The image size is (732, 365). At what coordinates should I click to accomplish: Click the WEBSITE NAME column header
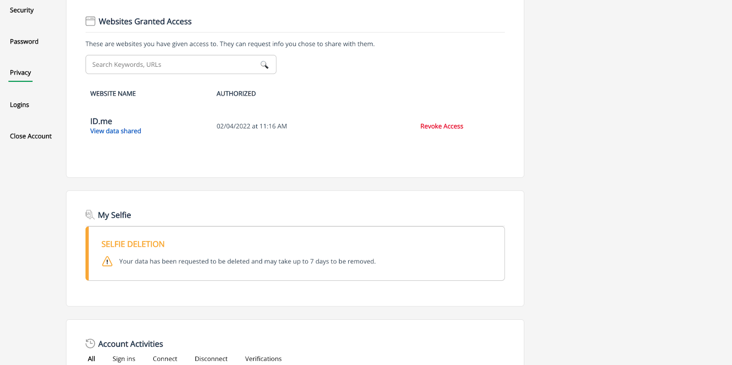(x=113, y=93)
